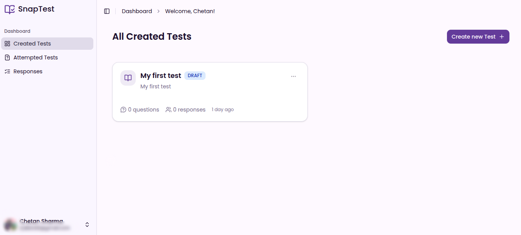Image resolution: width=521 pixels, height=235 pixels.
Task: Toggle the sidebar panel icon
Action: pos(107,11)
